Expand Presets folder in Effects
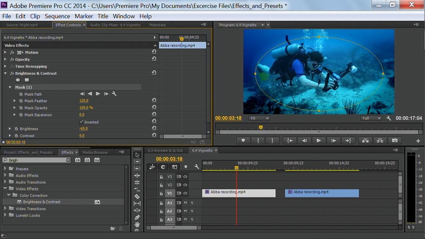 [5, 168]
